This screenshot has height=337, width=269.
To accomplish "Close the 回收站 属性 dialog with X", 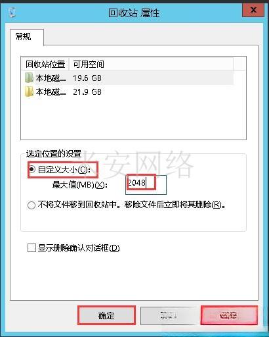I will pyautogui.click(x=253, y=10).
